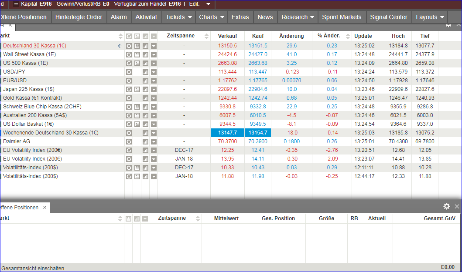
Task: Sort watchlist by Zeitspanne column arrows
Action: [x=206, y=36]
